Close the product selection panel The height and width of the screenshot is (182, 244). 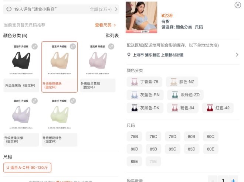coord(237,5)
